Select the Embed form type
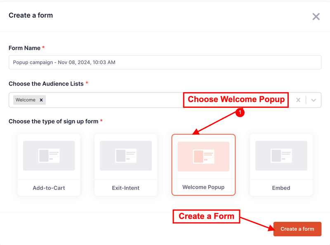The image size is (330, 245). (x=281, y=165)
